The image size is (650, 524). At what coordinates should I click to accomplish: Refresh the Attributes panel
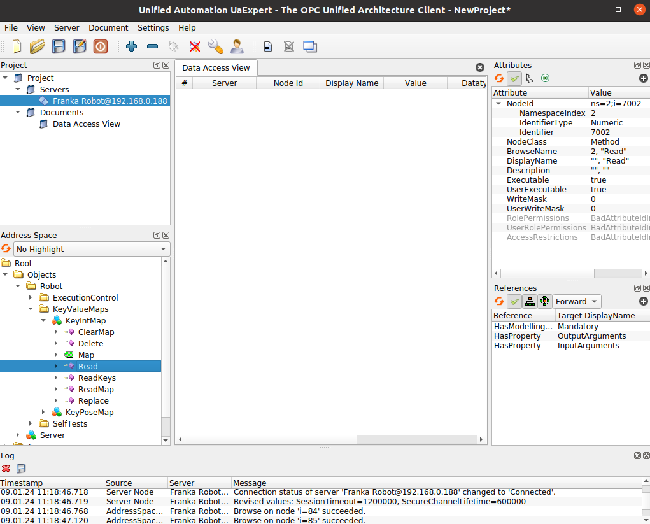coord(499,78)
